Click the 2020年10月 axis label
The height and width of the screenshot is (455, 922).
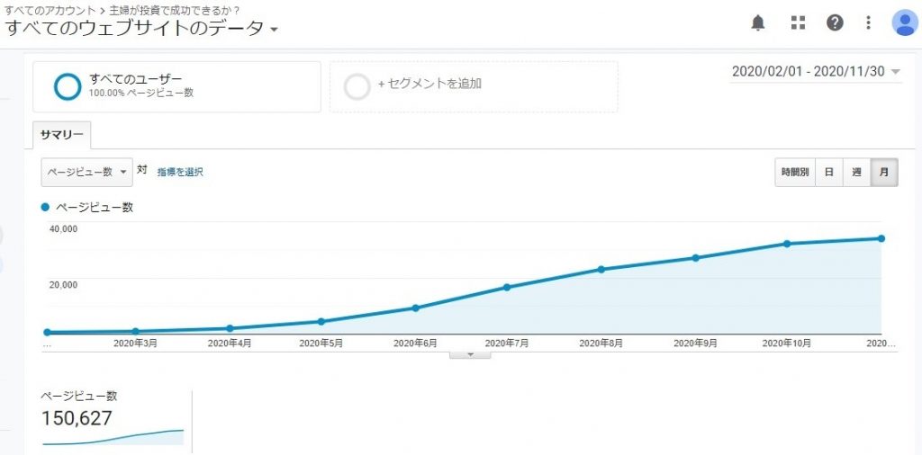pos(787,343)
